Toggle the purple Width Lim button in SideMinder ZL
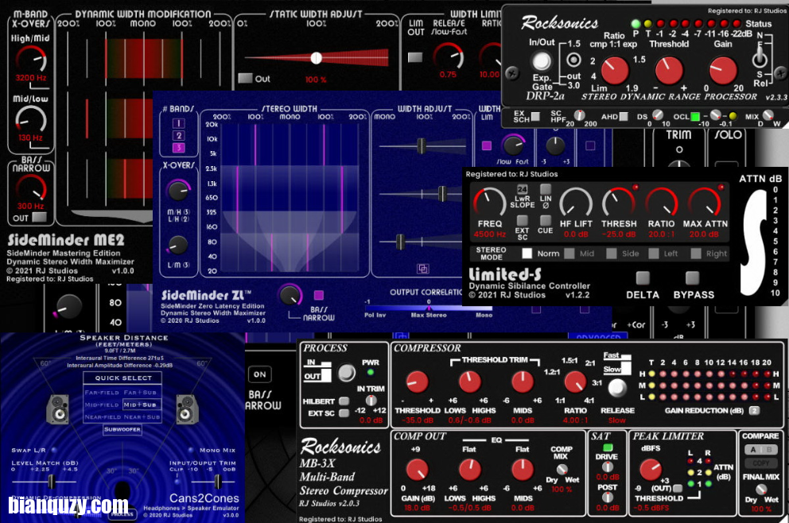789x523 pixels. [487, 145]
